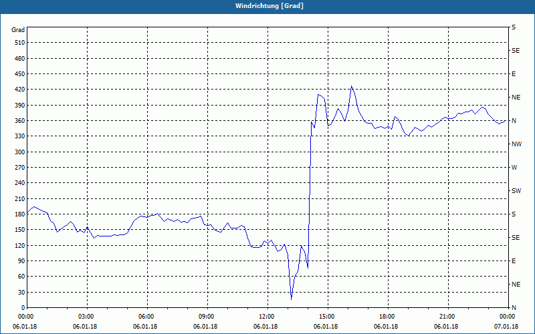The height and width of the screenshot is (334, 535).
Task: Click the 15:00 time label
Action: pos(328,317)
